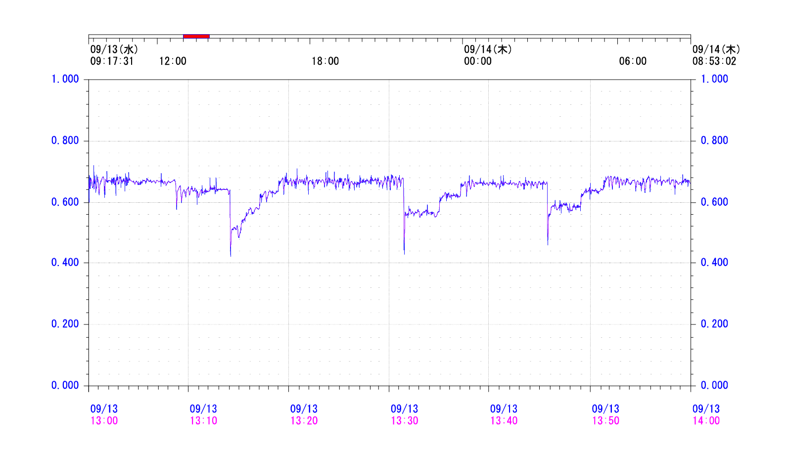Screen dimensions: 790x457
Task: Click the left axis 0.600 value
Action: pyautogui.click(x=65, y=202)
